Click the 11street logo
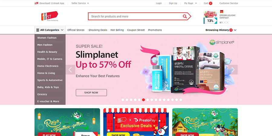 point(50,16)
